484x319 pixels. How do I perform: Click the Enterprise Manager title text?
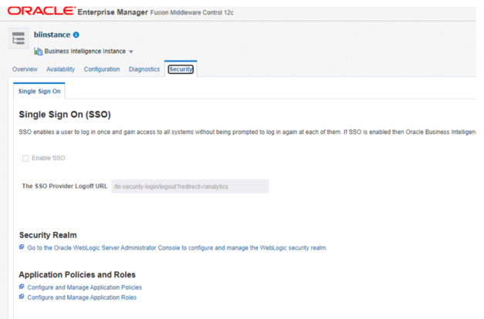[113, 12]
